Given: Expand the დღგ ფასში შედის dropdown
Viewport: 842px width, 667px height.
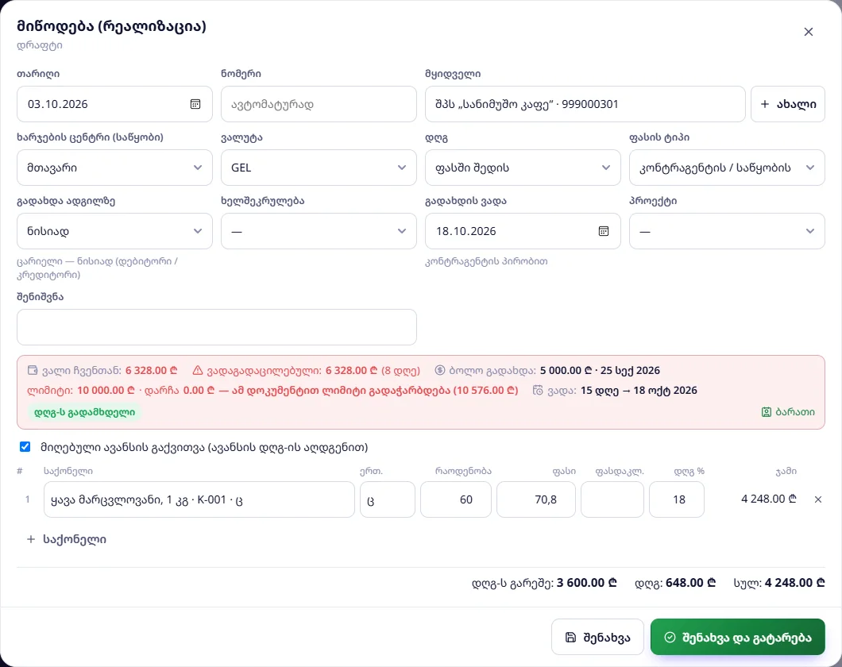Looking at the screenshot, I should click(523, 168).
